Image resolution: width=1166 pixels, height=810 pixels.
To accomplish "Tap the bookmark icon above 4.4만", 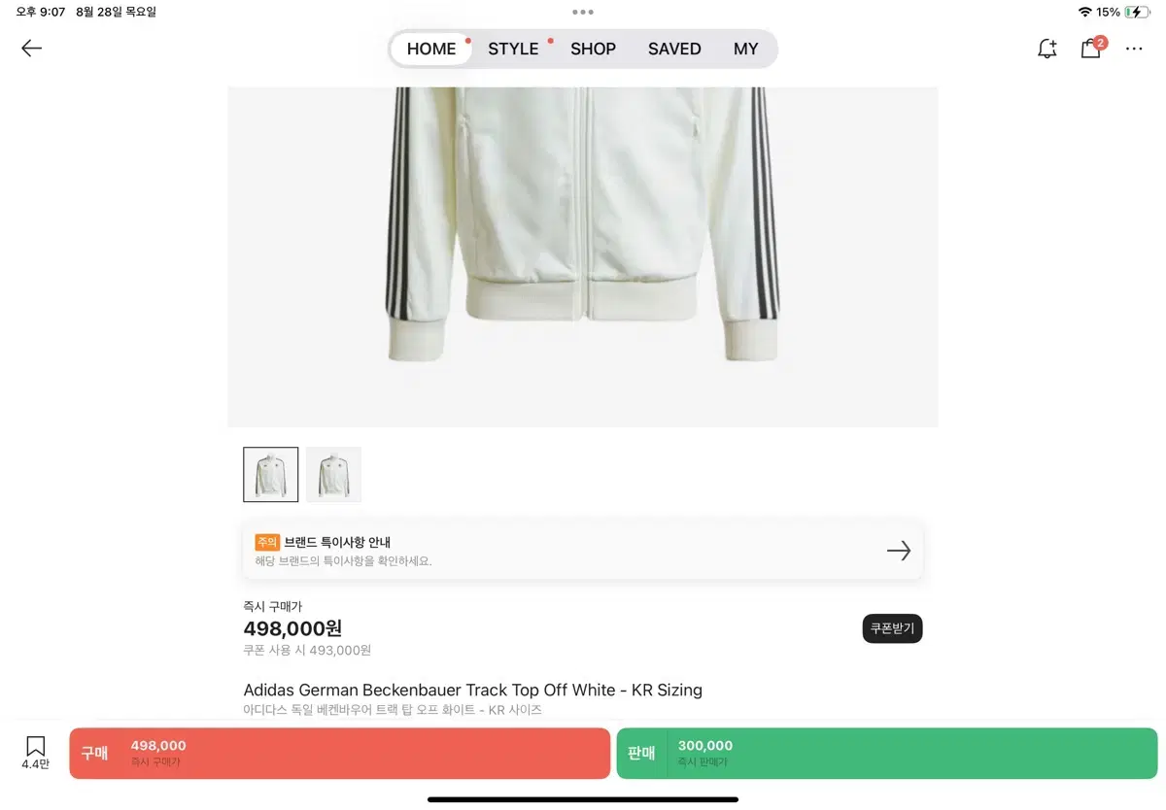I will [34, 746].
